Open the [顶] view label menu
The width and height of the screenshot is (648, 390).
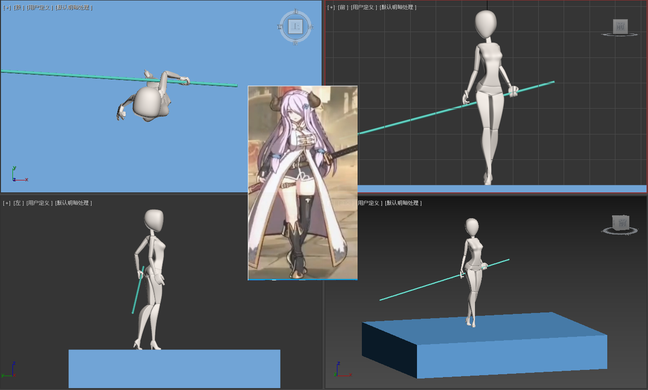19,8
